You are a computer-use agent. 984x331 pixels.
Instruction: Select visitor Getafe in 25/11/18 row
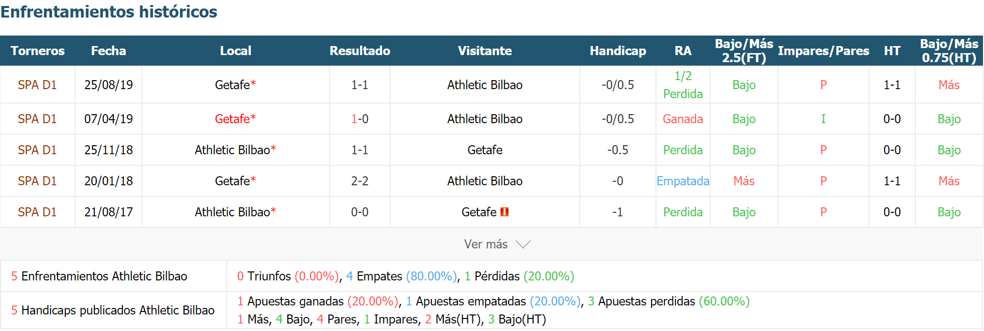pos(484,150)
